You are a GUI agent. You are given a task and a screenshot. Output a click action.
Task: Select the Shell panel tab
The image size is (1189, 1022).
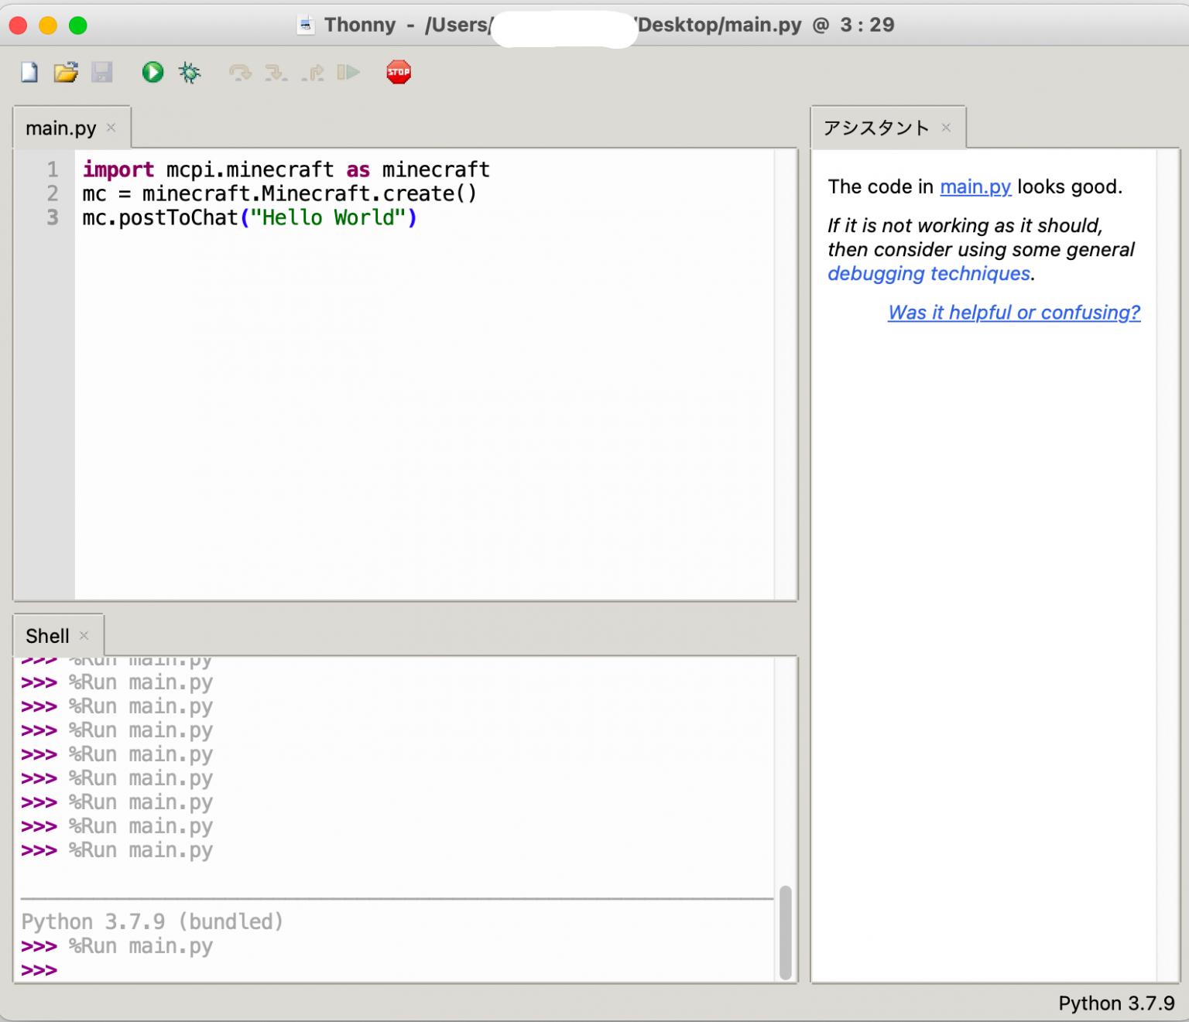click(x=47, y=636)
